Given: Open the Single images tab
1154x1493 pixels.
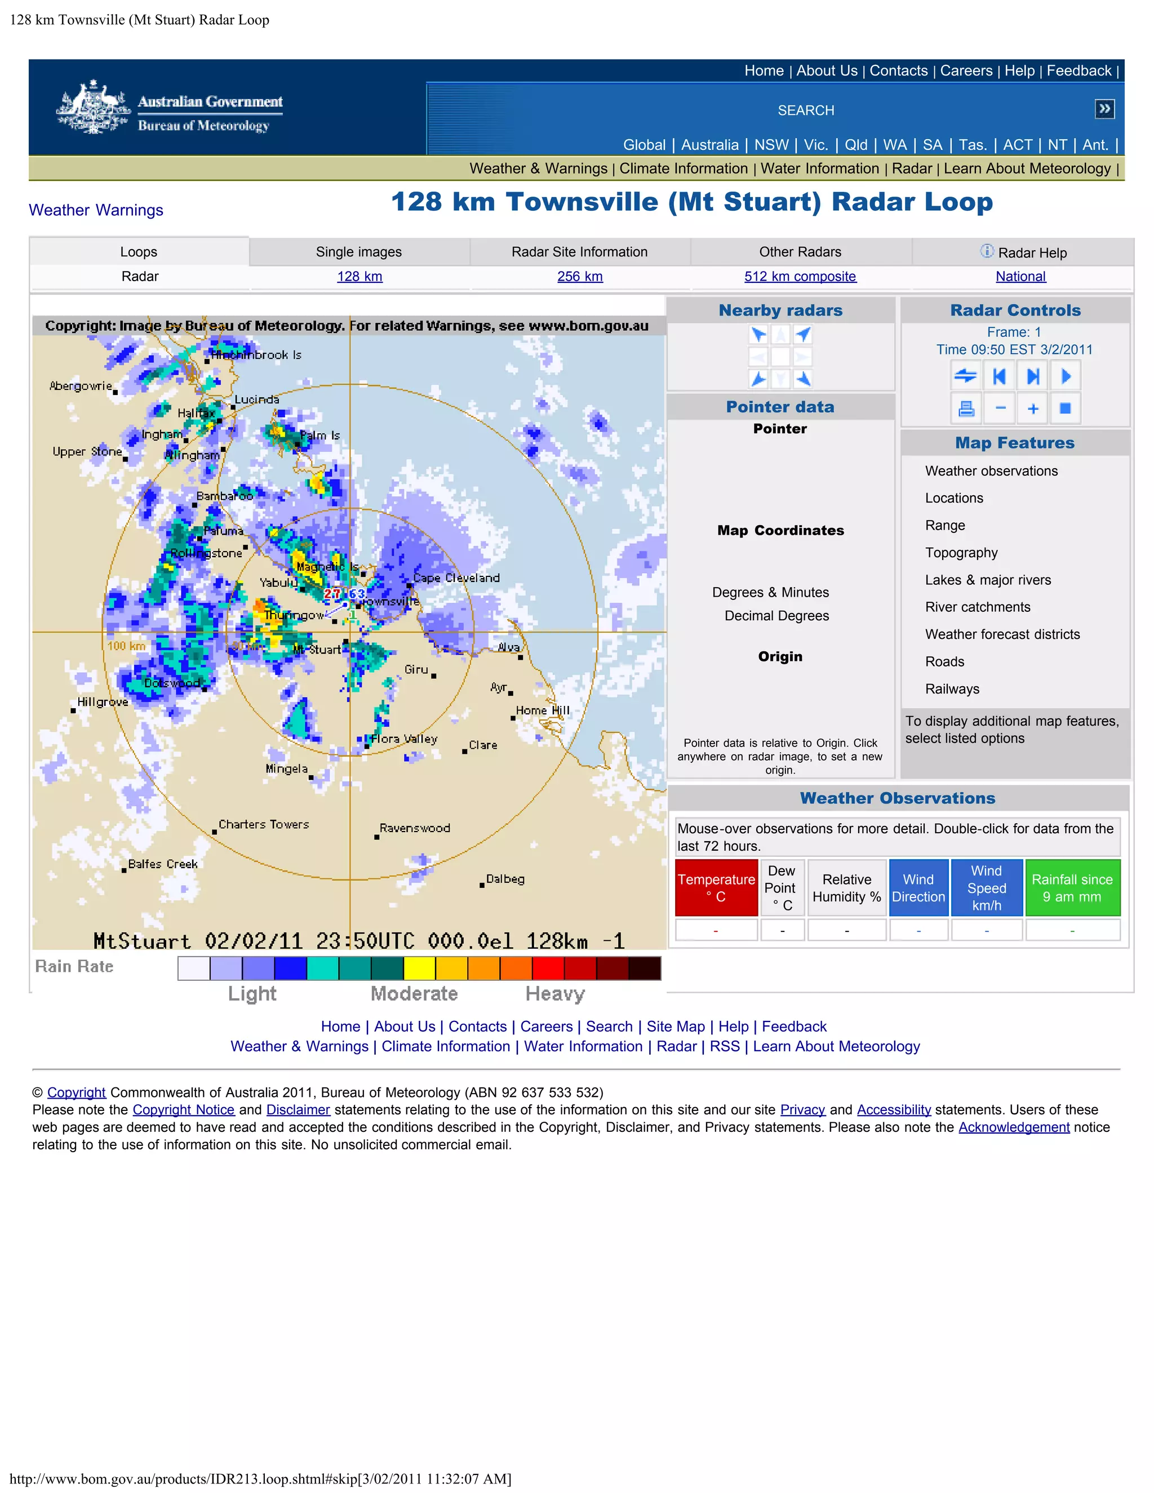Looking at the screenshot, I should (359, 252).
